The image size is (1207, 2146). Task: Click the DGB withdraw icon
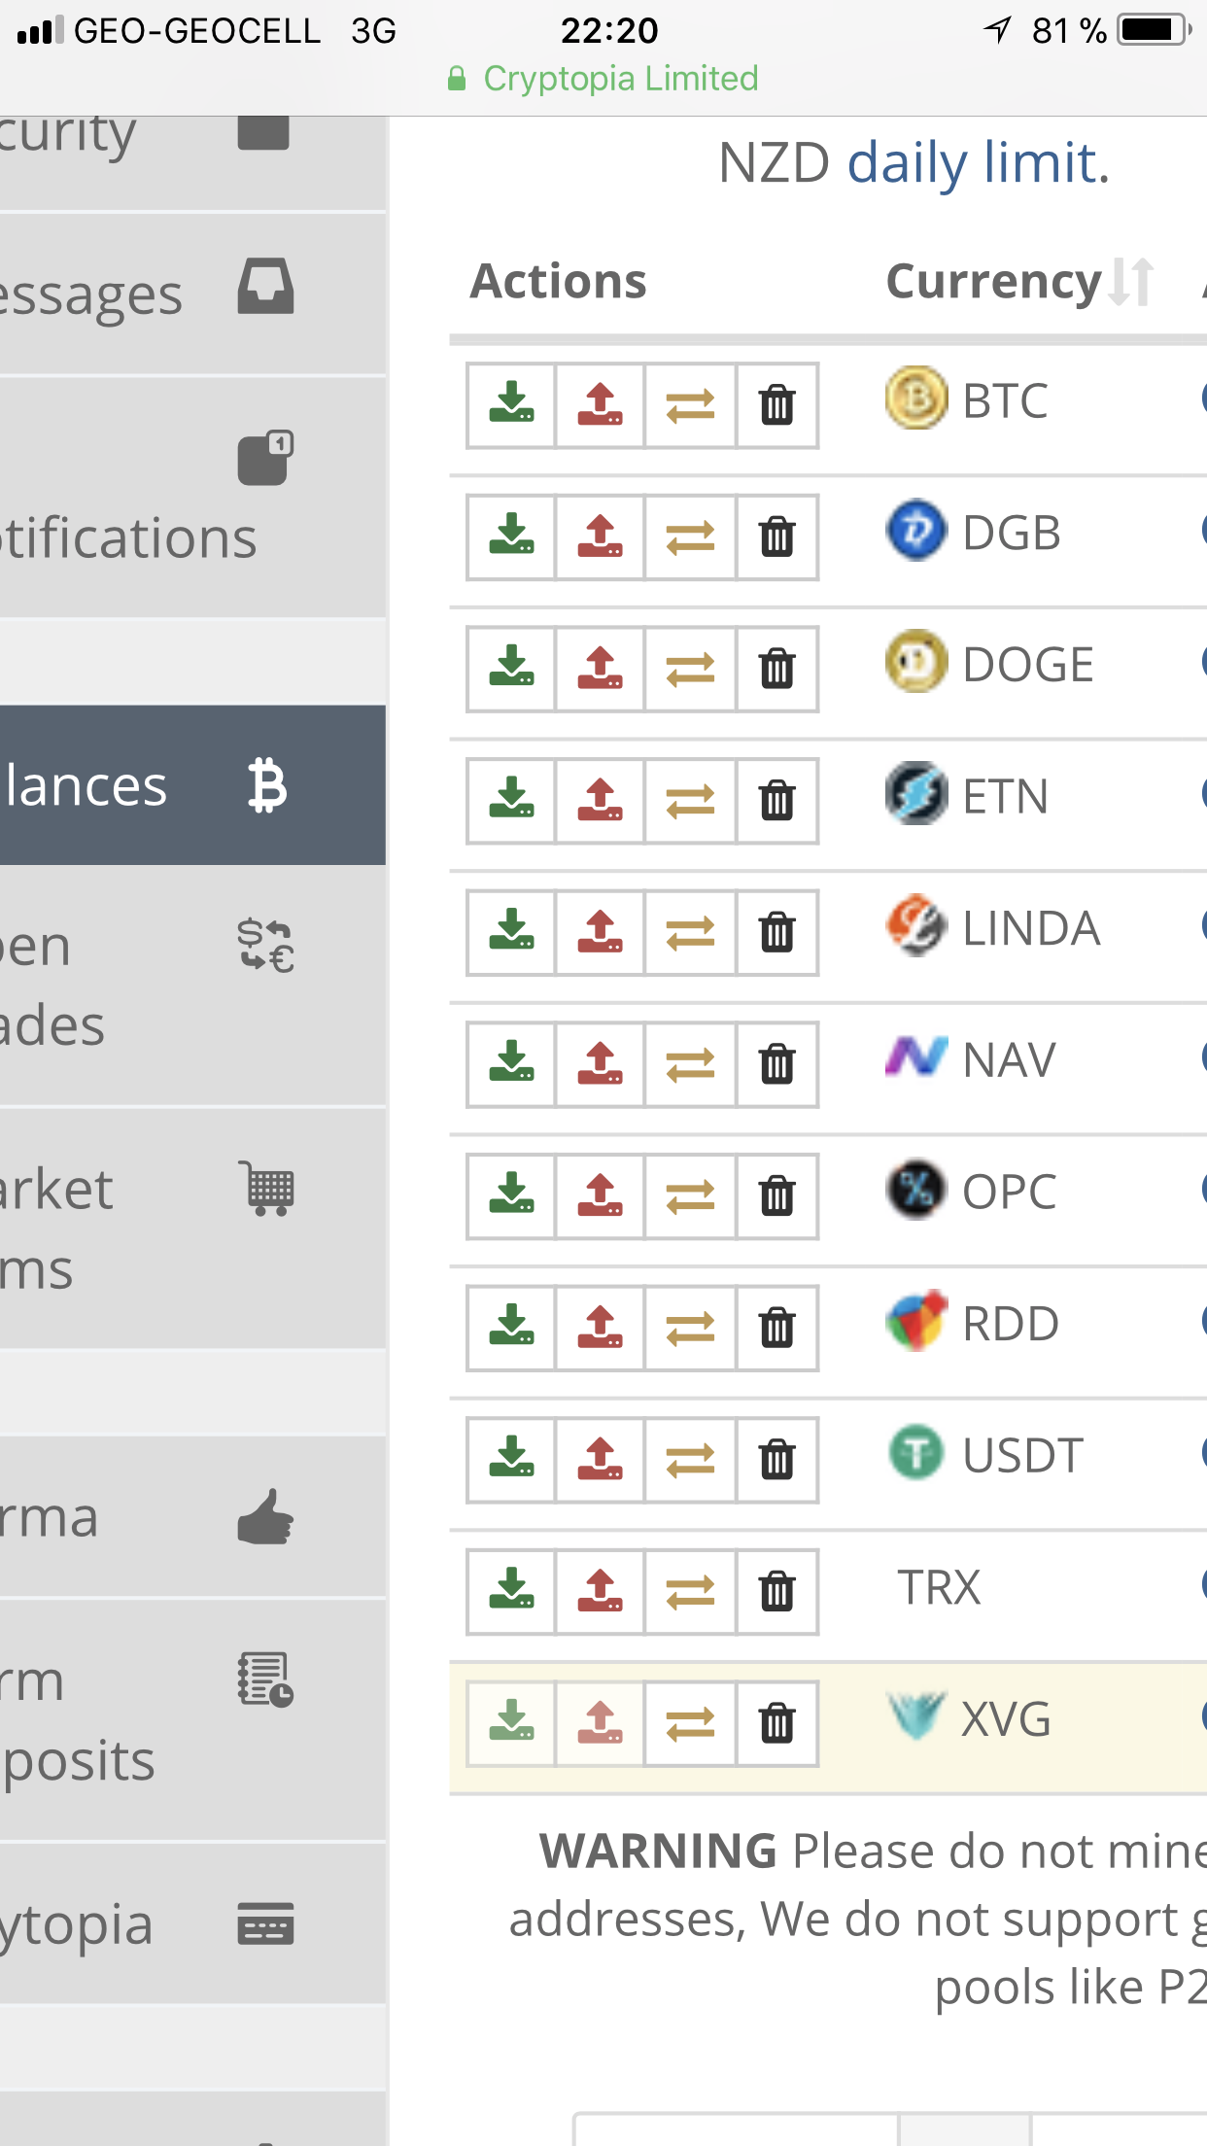[600, 536]
